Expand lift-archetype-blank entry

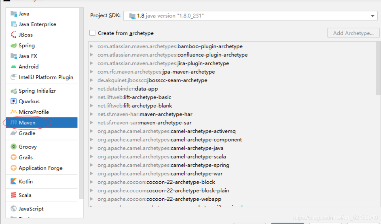point(91,105)
